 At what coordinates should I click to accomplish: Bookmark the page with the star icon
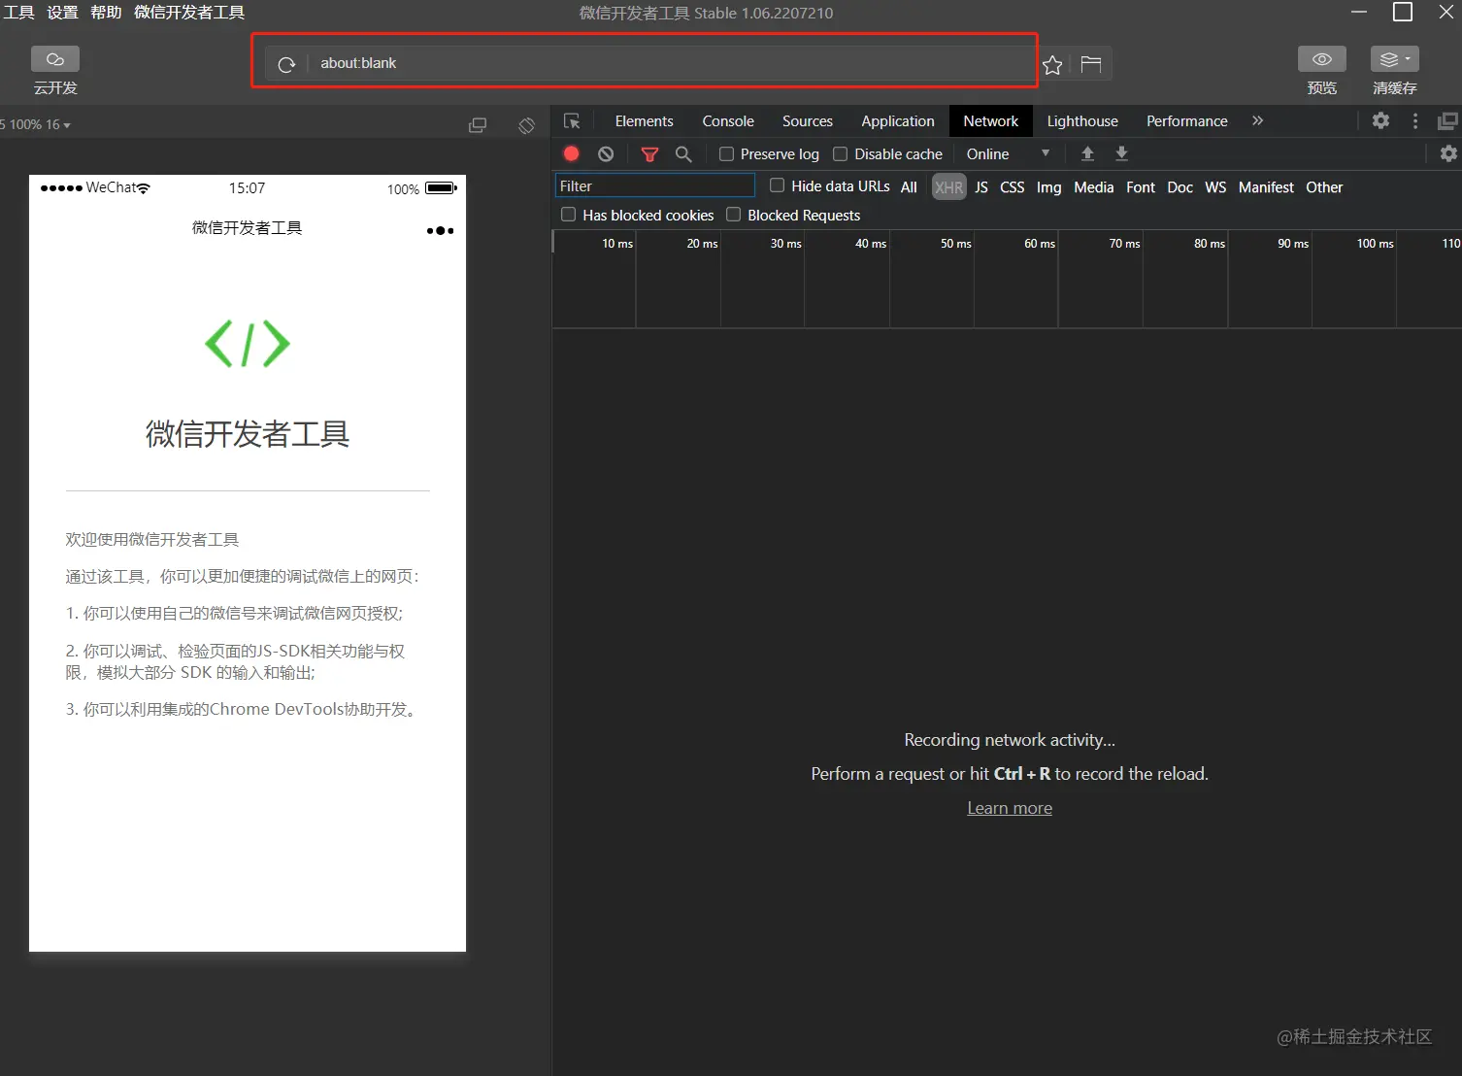pos(1052,65)
